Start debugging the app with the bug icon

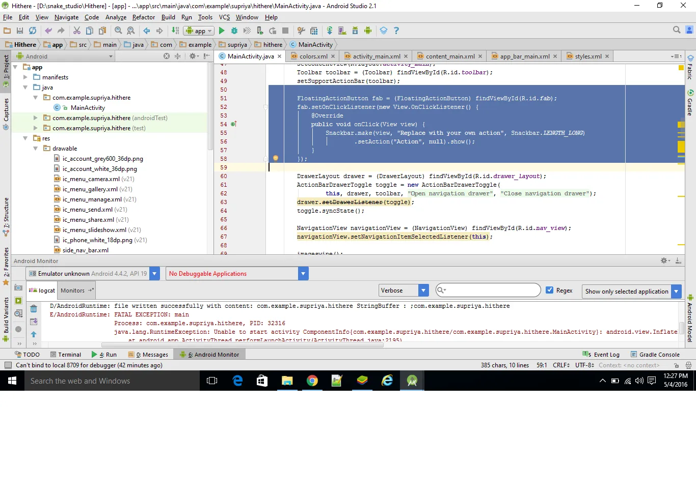click(x=234, y=31)
